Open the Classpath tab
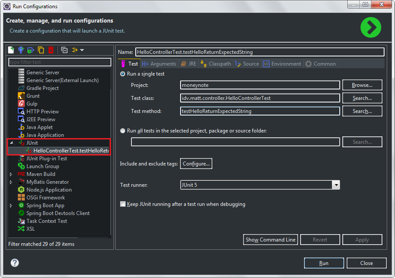The height and width of the screenshot is (278, 395). pos(215,64)
